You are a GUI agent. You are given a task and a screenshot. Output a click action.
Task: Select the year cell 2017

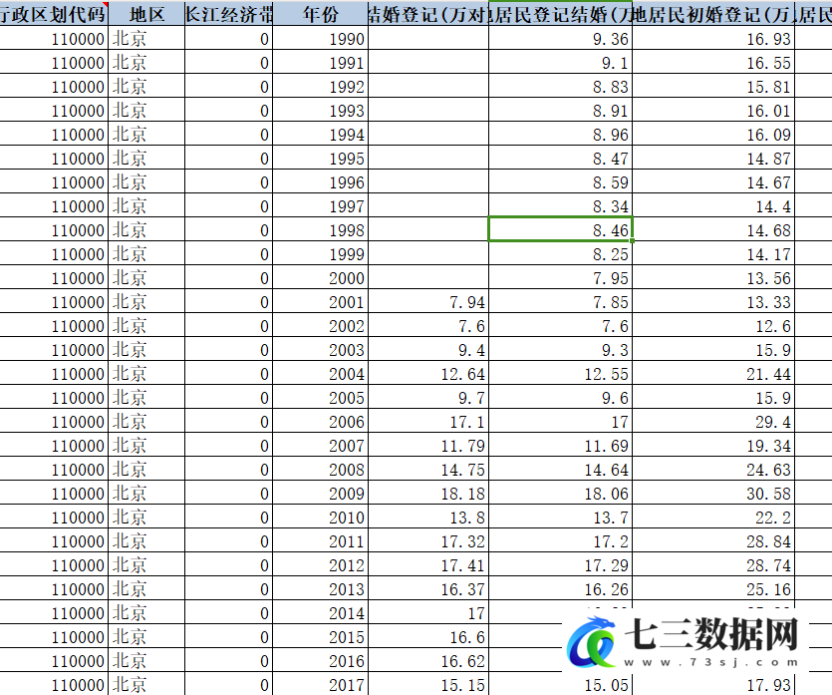(x=321, y=684)
